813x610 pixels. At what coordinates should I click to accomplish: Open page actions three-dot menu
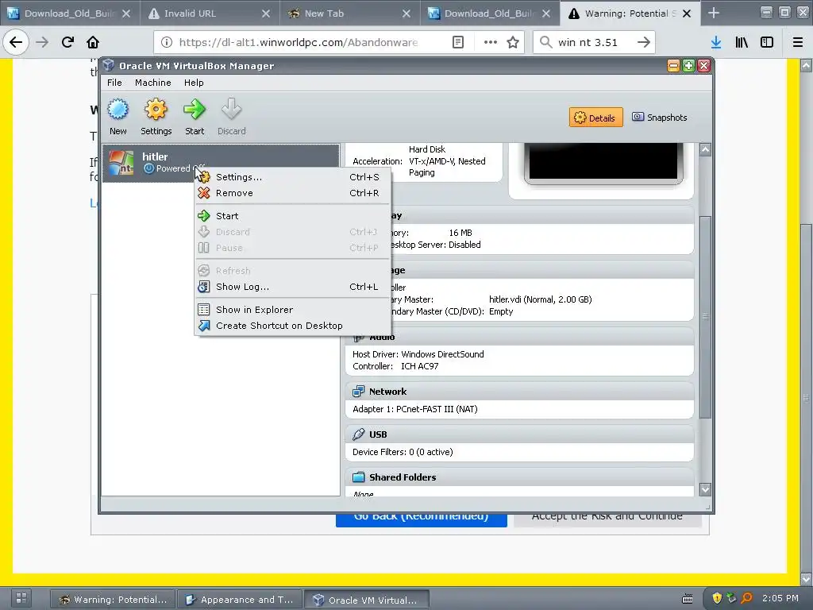click(491, 42)
